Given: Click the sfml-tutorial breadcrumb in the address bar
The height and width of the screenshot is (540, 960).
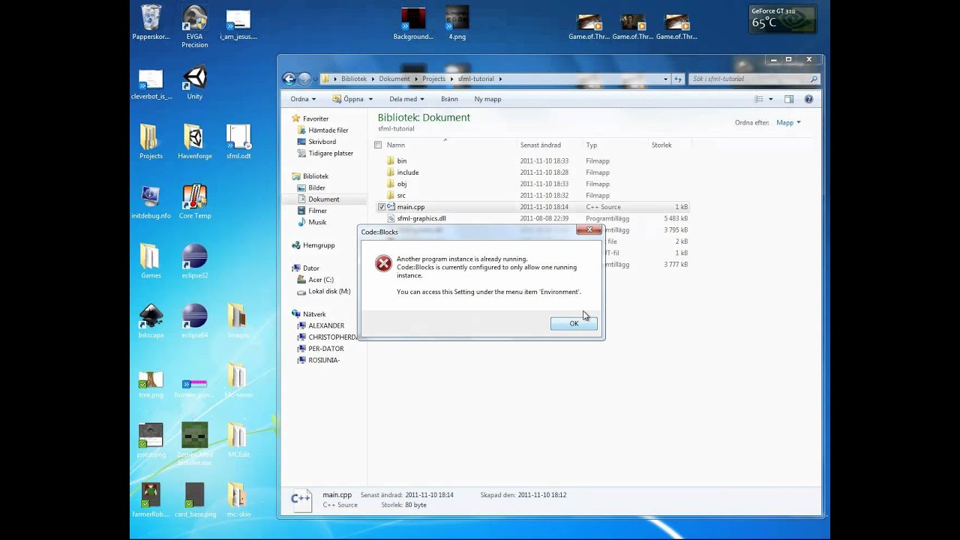Looking at the screenshot, I should coord(476,79).
